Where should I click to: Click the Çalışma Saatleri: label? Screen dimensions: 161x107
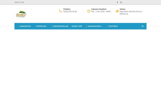[x=99, y=9]
